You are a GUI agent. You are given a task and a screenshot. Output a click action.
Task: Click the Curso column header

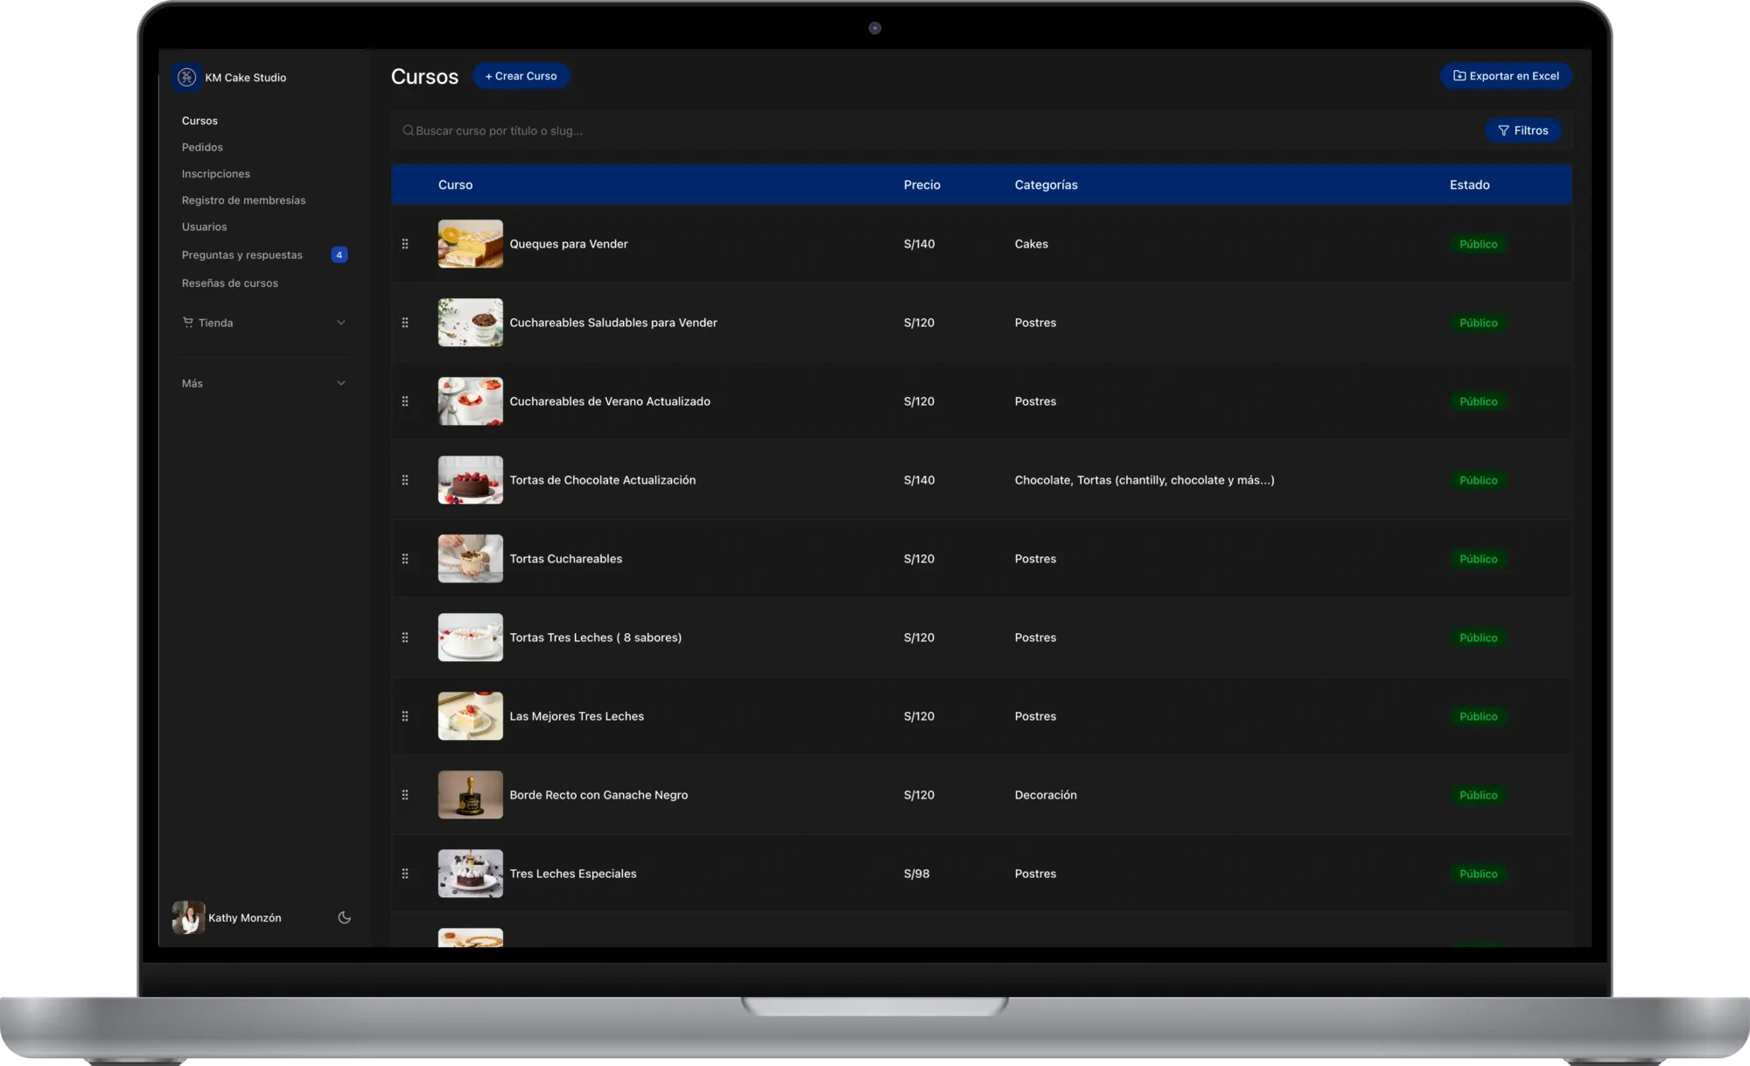point(455,185)
